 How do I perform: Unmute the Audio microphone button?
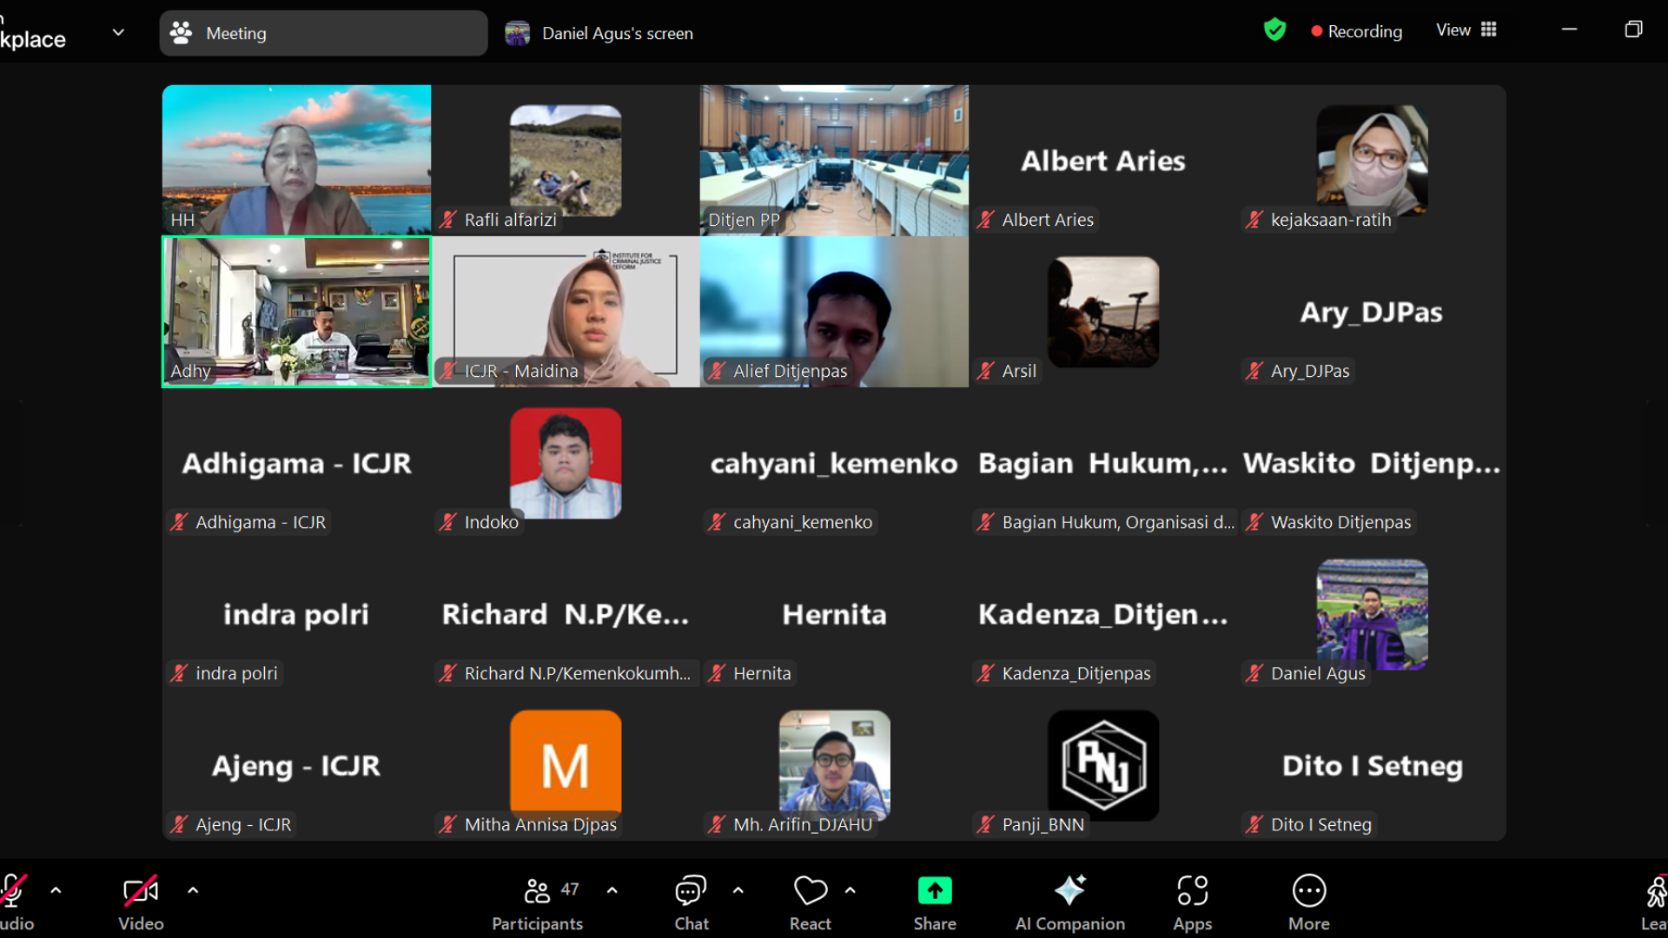15,903
